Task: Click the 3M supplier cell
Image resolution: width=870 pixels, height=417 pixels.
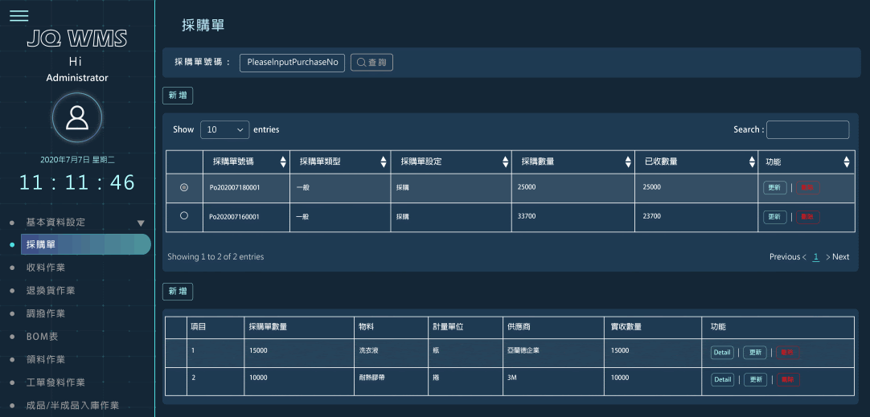Action: tap(553, 381)
